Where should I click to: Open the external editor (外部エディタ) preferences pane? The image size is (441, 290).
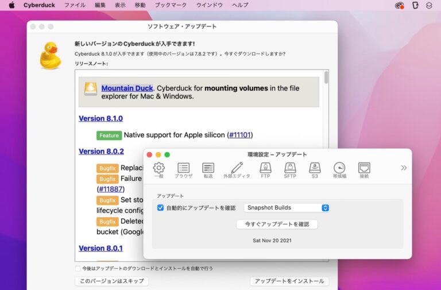(x=237, y=170)
